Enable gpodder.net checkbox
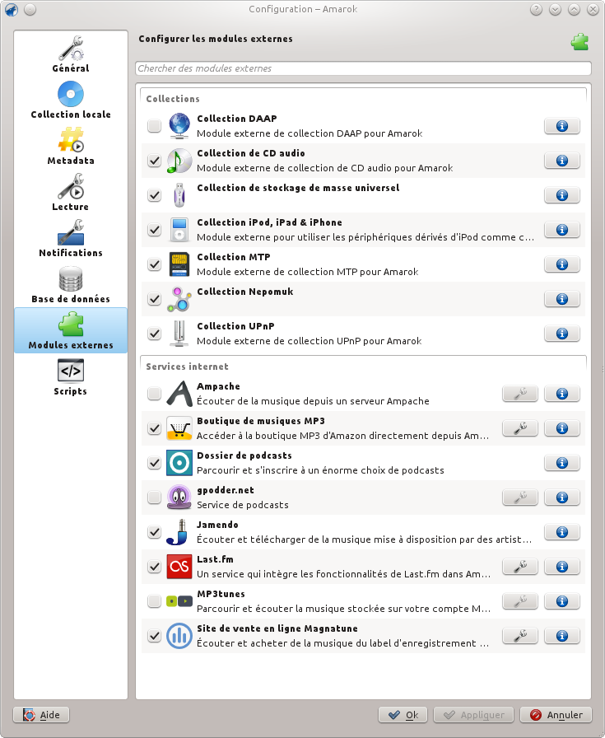 click(x=154, y=497)
